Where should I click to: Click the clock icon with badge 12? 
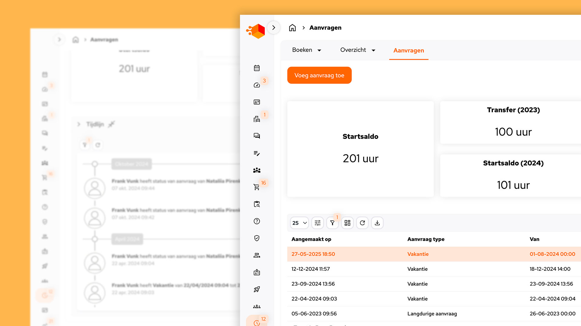[x=257, y=322]
